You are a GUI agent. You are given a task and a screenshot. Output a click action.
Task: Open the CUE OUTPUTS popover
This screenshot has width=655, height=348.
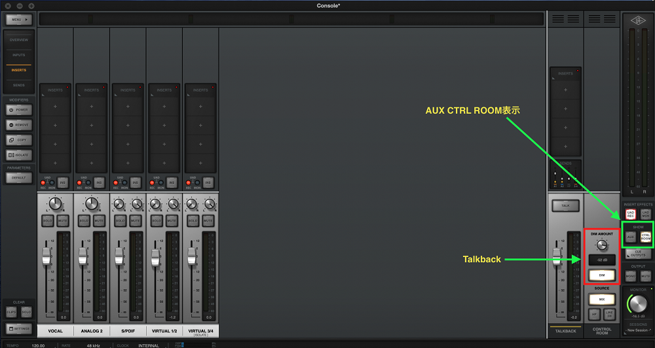[638, 253]
